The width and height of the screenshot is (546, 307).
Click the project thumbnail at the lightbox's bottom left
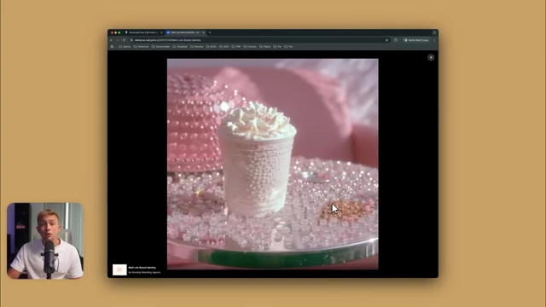pyautogui.click(x=119, y=269)
